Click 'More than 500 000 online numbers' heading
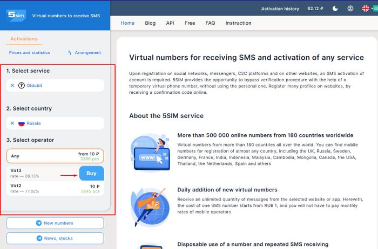 266,135
